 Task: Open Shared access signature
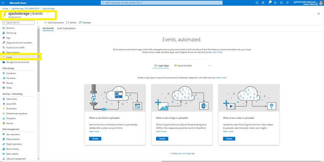pos(17,114)
